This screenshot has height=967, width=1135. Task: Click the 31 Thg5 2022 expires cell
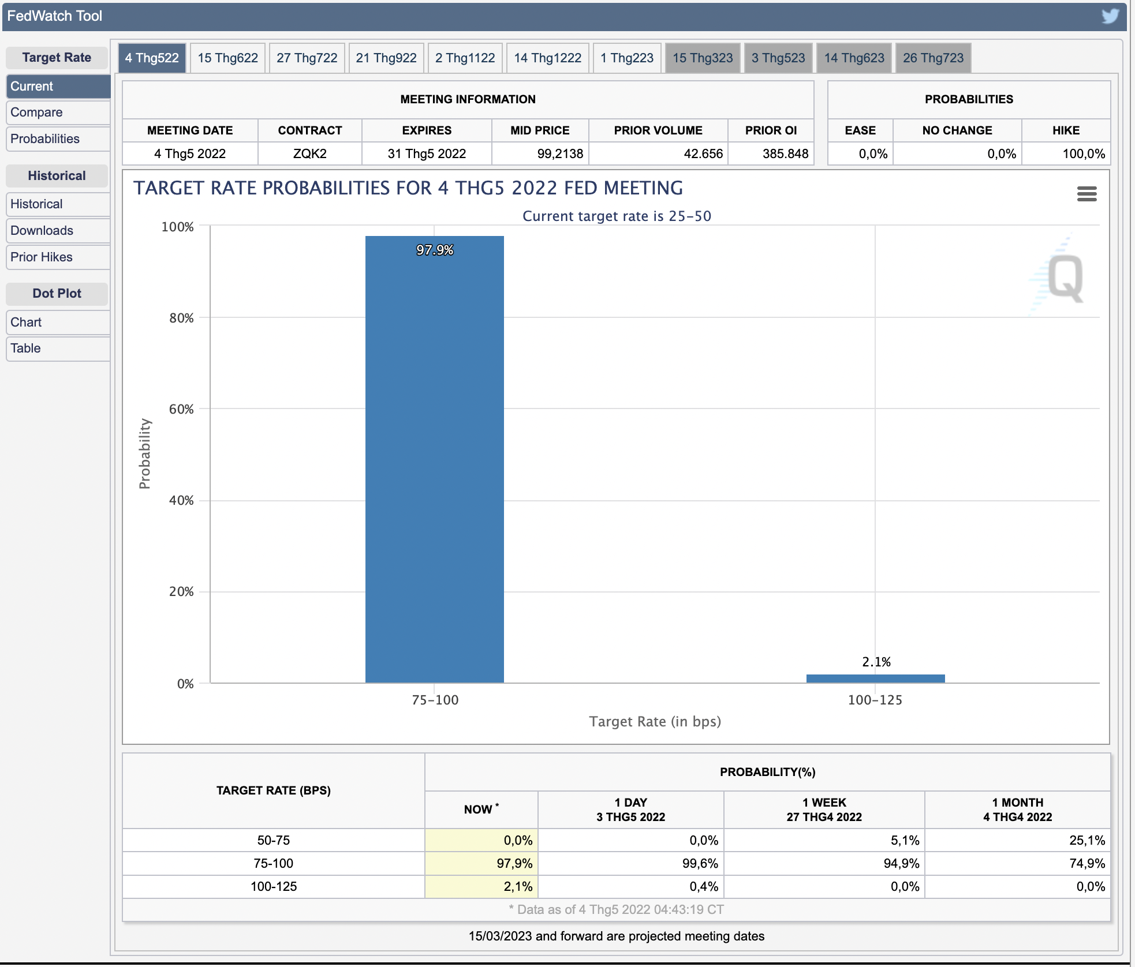(x=427, y=154)
